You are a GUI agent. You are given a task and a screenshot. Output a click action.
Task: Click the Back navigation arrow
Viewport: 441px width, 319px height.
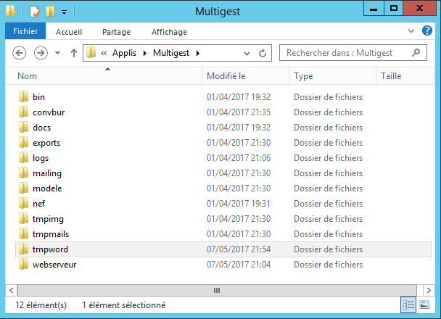(20, 53)
